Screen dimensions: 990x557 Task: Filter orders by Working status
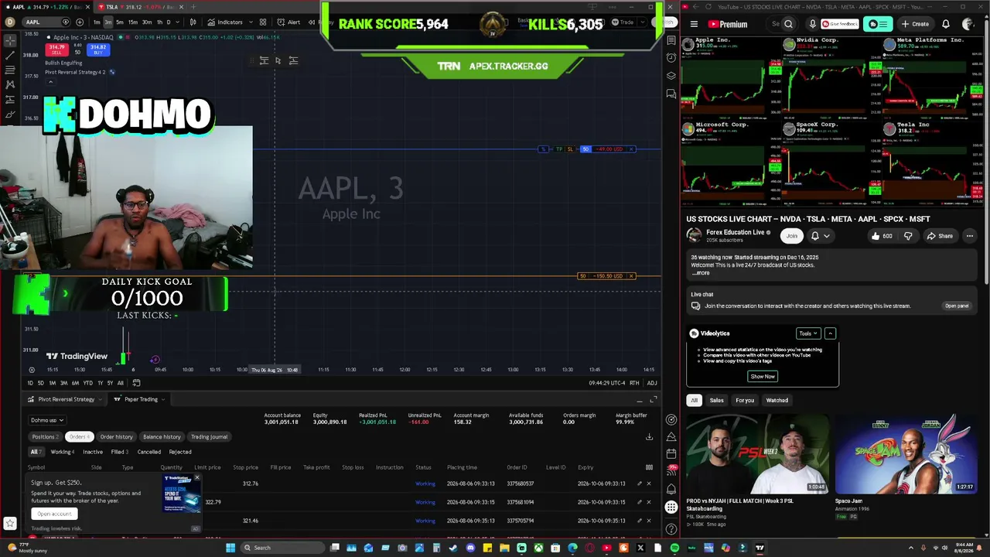62,452
